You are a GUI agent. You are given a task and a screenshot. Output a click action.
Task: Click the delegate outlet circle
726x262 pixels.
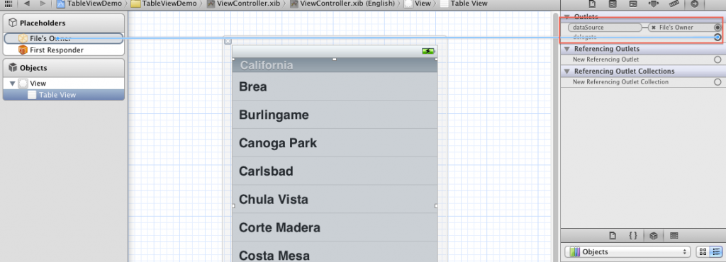click(x=717, y=37)
